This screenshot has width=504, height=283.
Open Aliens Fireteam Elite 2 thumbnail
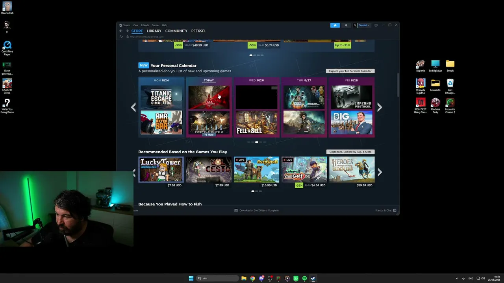pos(209,122)
